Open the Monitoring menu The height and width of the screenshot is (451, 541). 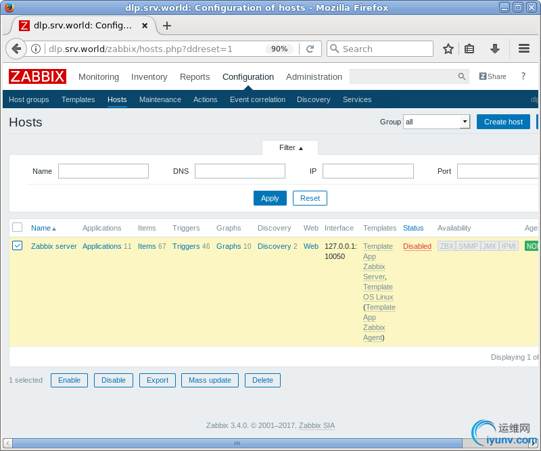tap(99, 76)
